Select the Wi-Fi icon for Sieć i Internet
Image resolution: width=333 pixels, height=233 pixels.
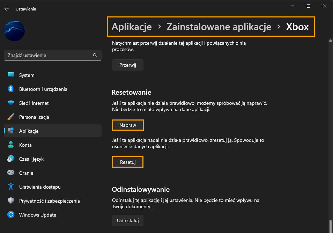click(11, 103)
